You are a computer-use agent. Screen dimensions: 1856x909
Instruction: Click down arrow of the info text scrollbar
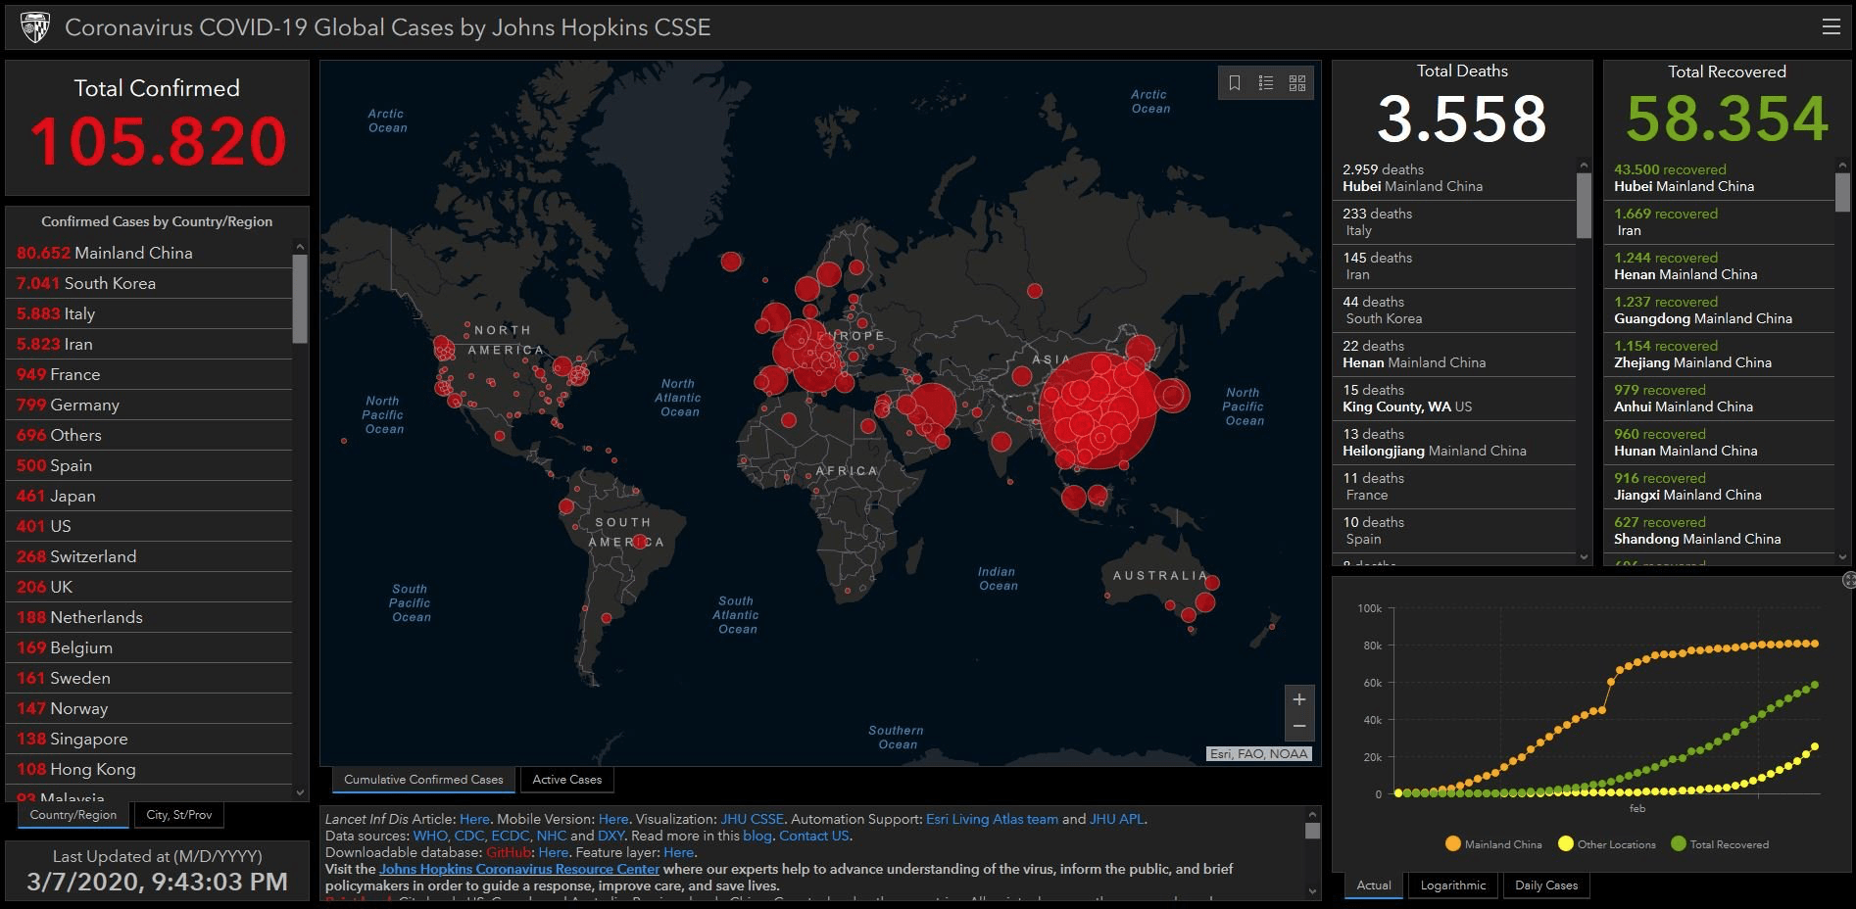1312,891
